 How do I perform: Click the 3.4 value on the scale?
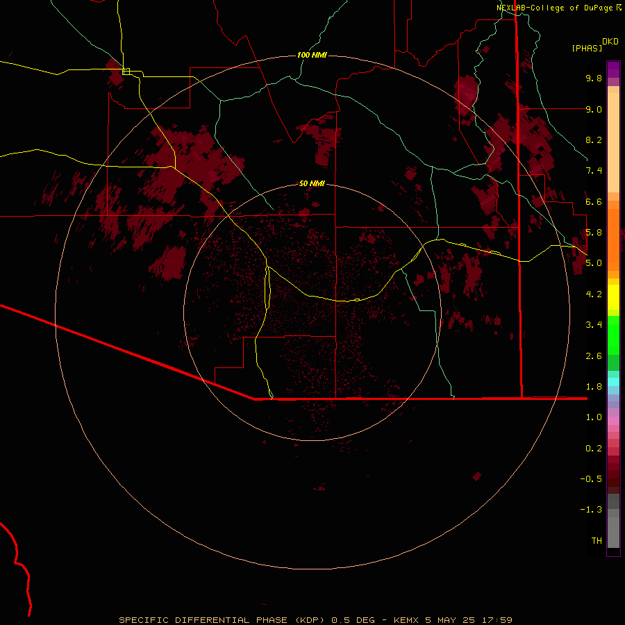tap(594, 325)
